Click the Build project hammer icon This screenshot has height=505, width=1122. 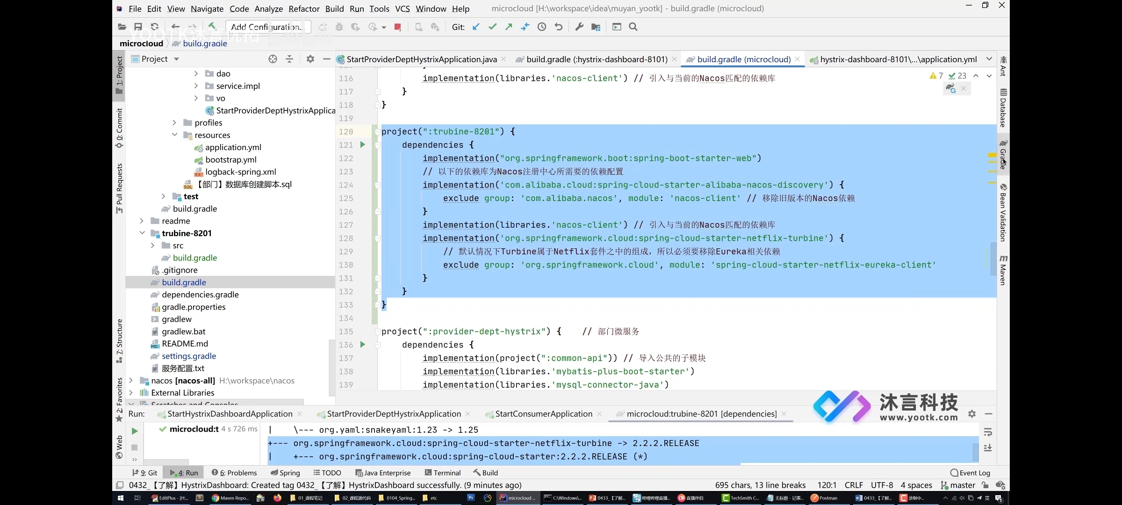212,27
